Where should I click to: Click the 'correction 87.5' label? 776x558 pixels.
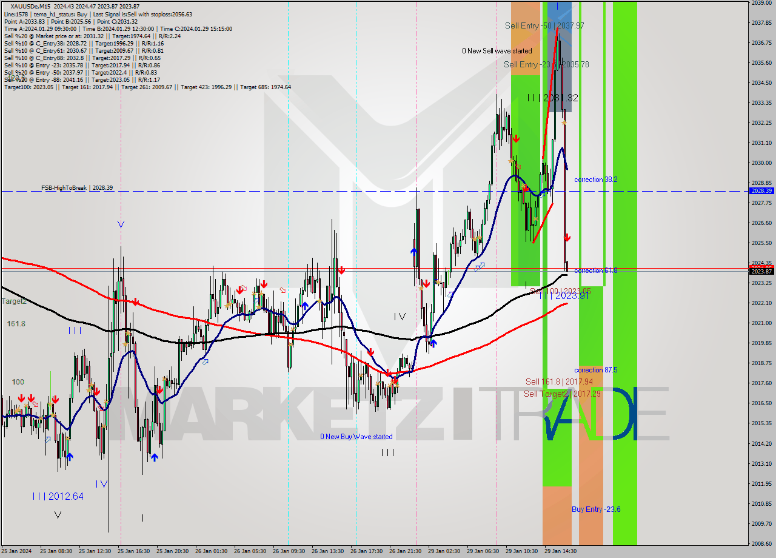point(596,370)
